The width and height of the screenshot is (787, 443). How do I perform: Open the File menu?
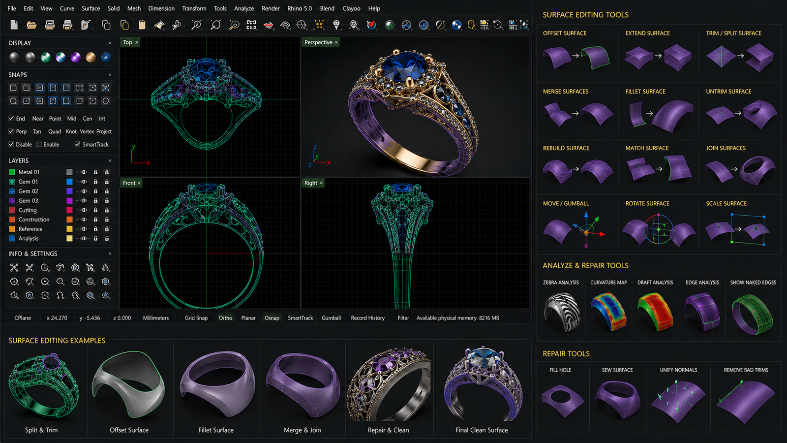pyautogui.click(x=12, y=8)
